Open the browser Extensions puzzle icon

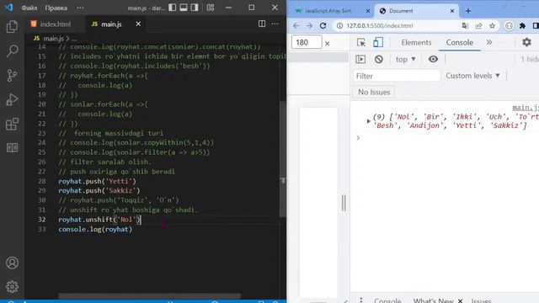pos(522,26)
